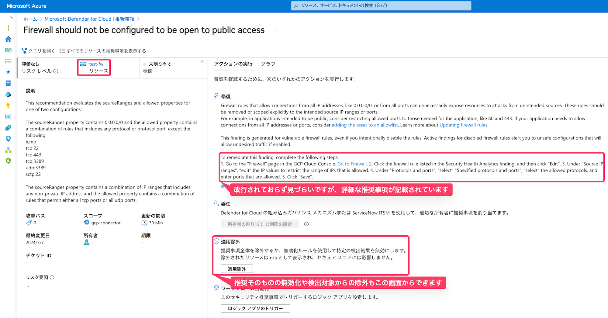Open the cube in brackets sidebar icon
This screenshot has height=318, width=608.
(8, 116)
